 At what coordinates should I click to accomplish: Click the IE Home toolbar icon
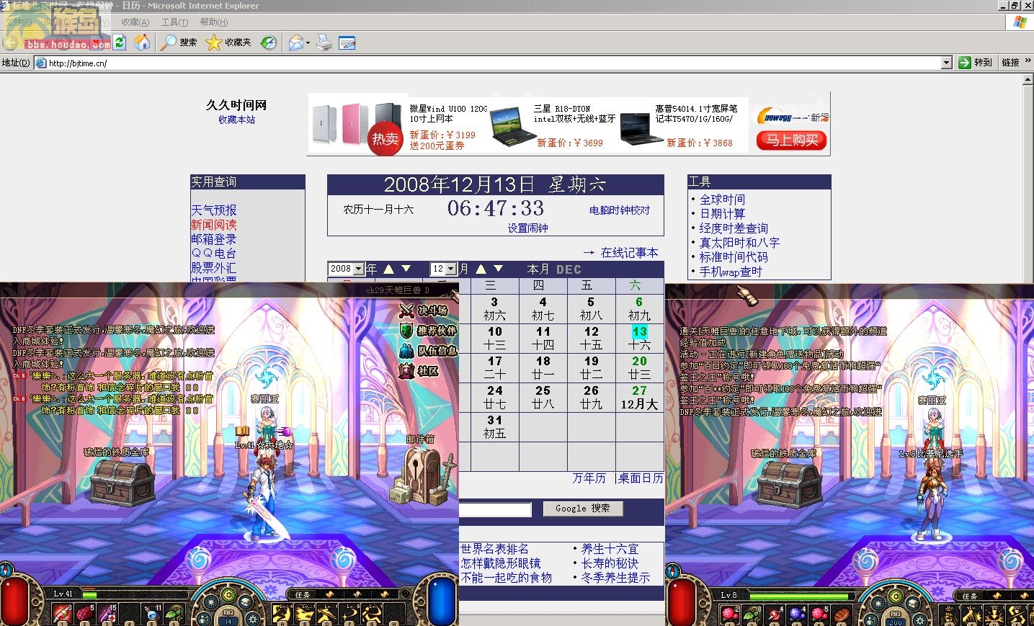[142, 43]
